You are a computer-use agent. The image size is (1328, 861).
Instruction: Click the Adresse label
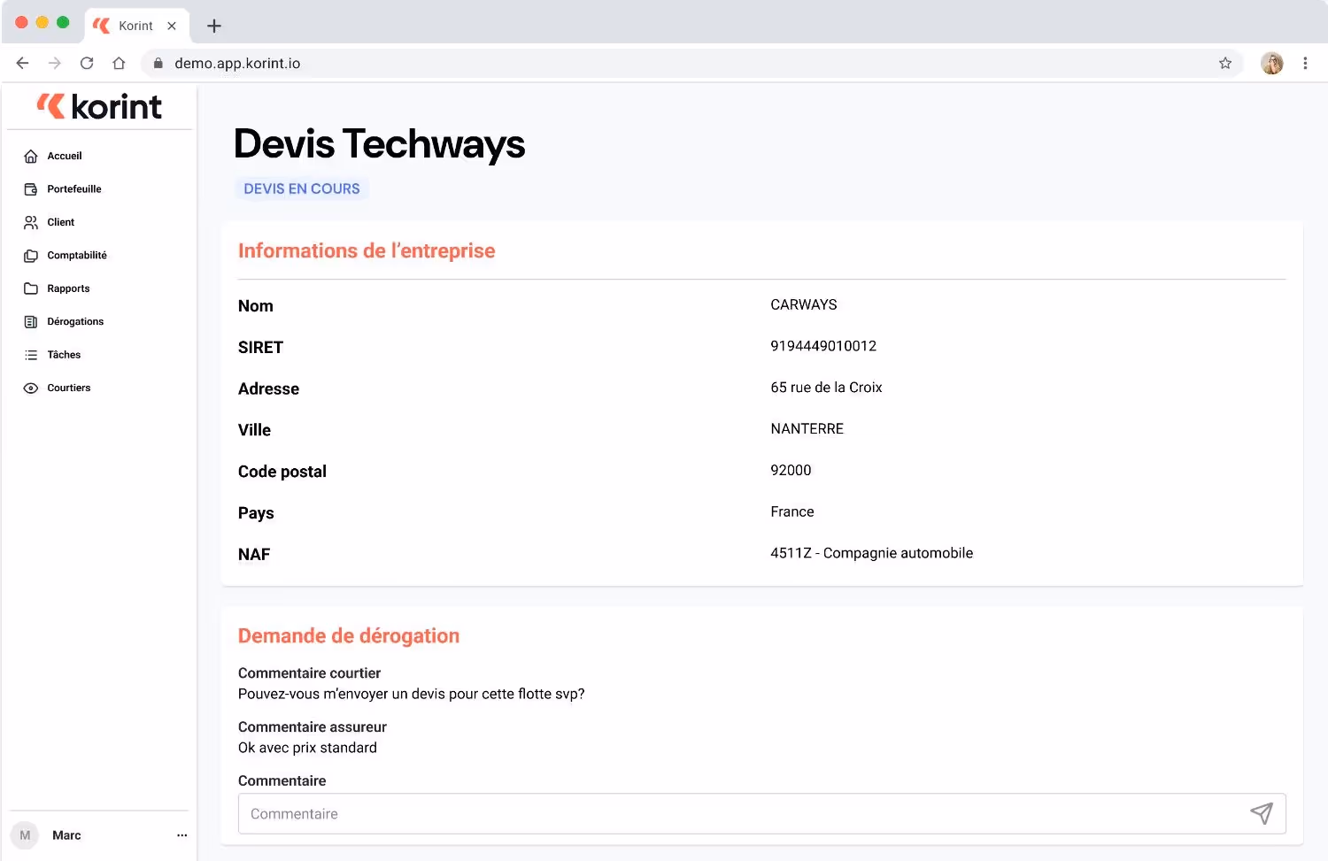(268, 389)
